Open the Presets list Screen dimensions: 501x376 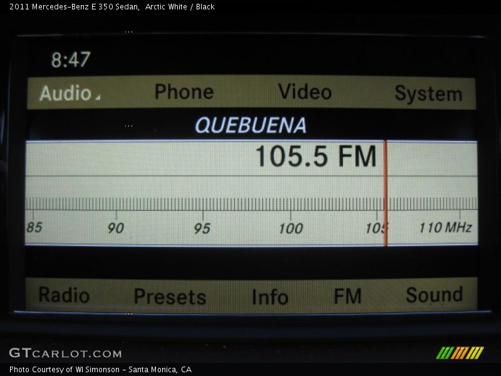tap(170, 297)
